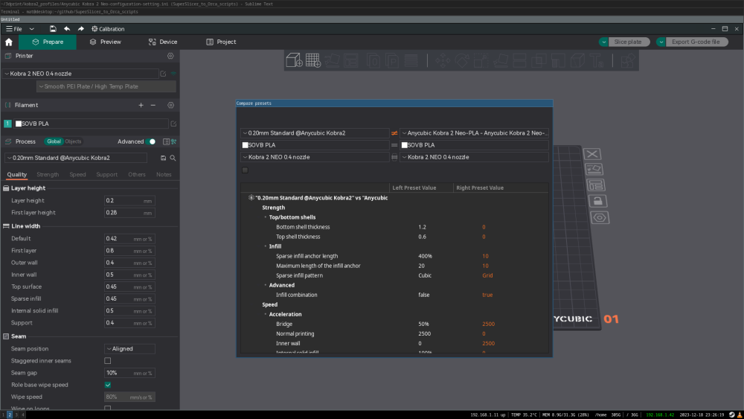Screen dimensions: 744x419
Task: Click the plate remove X icon
Action: [x=591, y=154]
